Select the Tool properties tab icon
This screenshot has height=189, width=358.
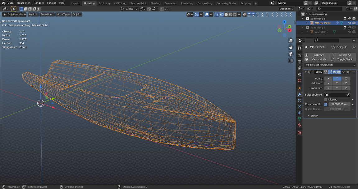point(300,48)
